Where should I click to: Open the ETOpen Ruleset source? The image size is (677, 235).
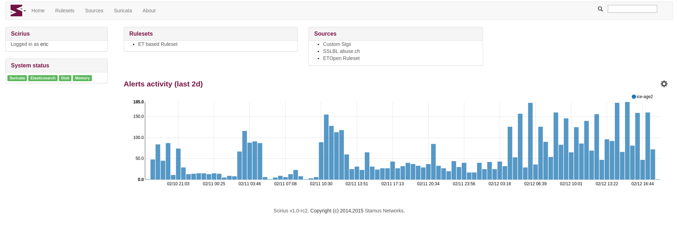(341, 58)
